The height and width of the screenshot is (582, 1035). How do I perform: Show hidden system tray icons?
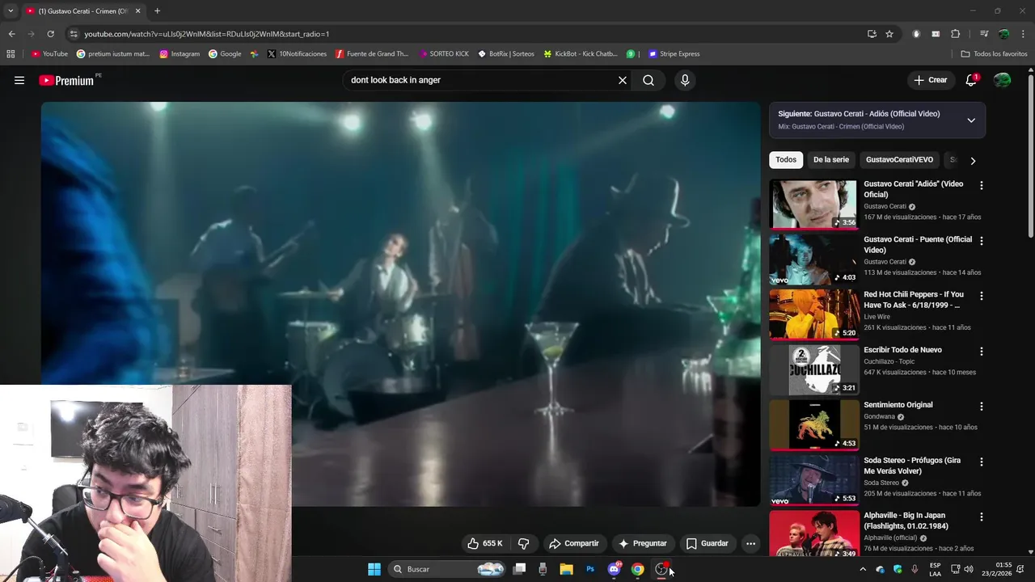tap(863, 569)
